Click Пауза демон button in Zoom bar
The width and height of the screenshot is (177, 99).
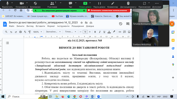point(99,5)
